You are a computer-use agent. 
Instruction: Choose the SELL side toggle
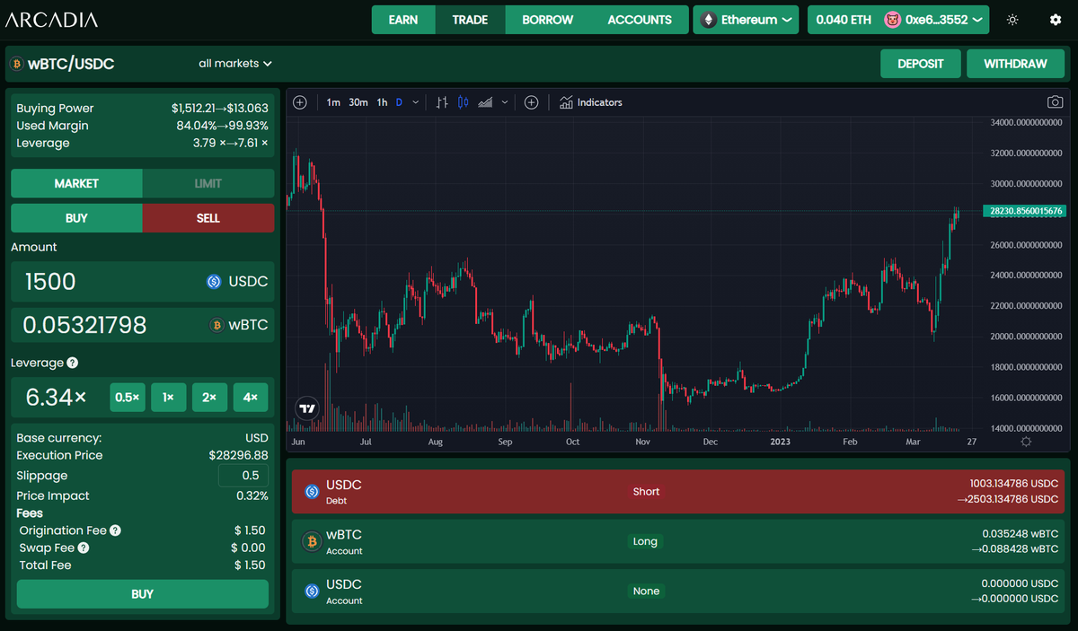pos(208,218)
